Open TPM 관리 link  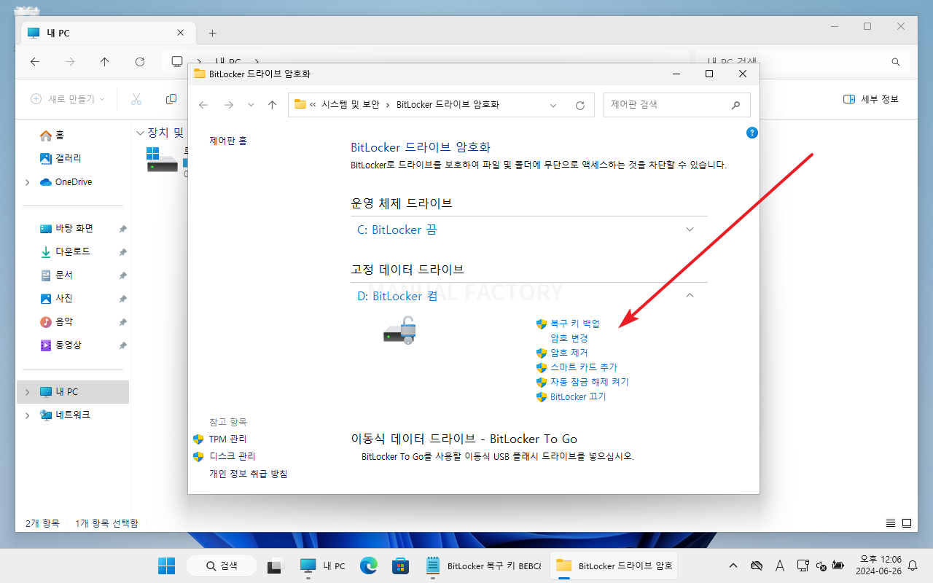227,439
